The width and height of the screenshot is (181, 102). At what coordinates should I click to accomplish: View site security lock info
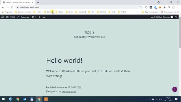pyautogui.click(x=18, y=7)
